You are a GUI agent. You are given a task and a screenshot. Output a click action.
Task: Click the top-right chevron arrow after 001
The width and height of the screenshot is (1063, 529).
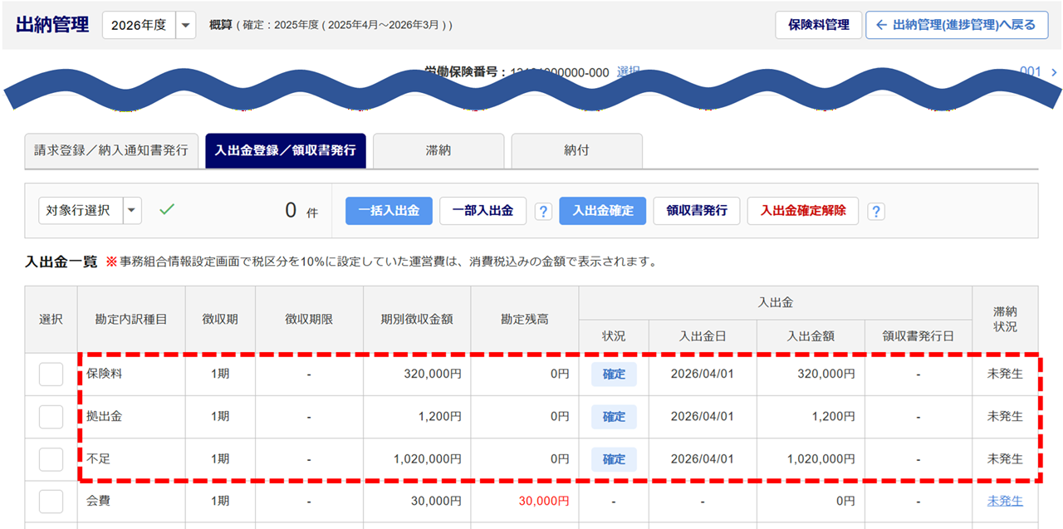click(1054, 72)
